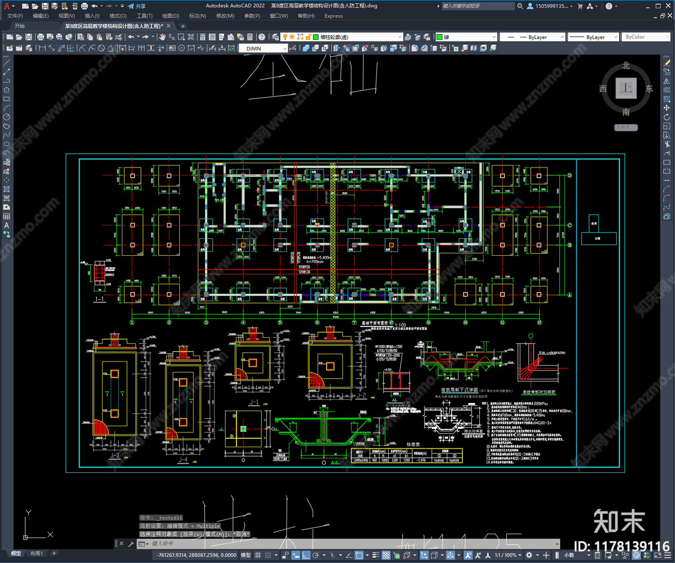Screen dimensions: 675x563
Task: Click the Plot print icon
Action: point(40,37)
